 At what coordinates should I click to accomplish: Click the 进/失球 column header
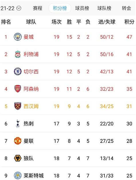point(107,22)
